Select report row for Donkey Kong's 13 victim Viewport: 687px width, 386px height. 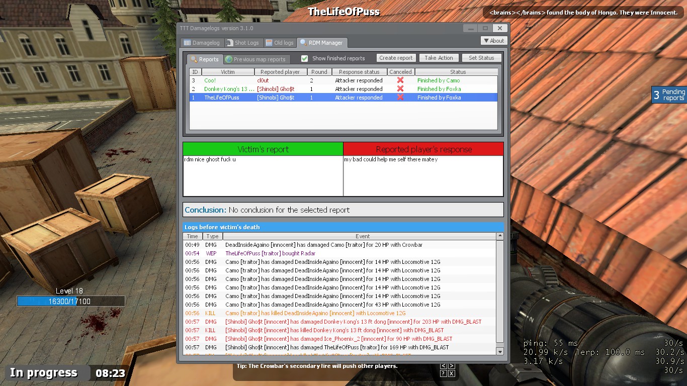coord(343,89)
